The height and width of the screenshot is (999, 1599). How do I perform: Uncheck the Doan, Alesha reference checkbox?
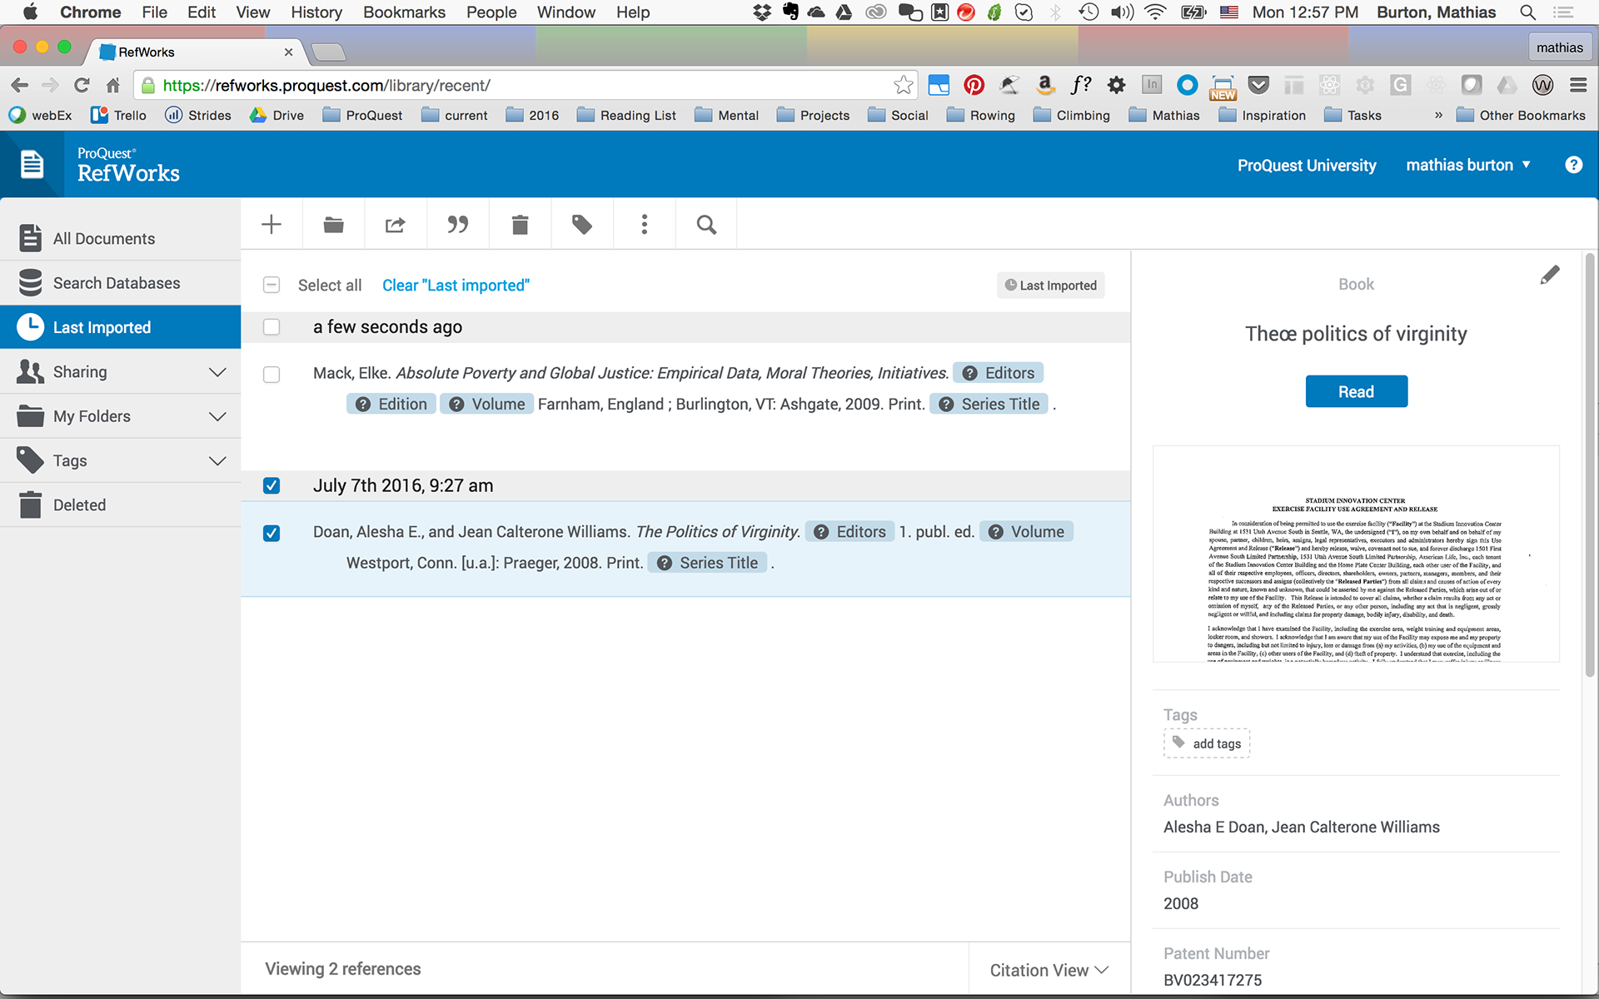pyautogui.click(x=271, y=533)
